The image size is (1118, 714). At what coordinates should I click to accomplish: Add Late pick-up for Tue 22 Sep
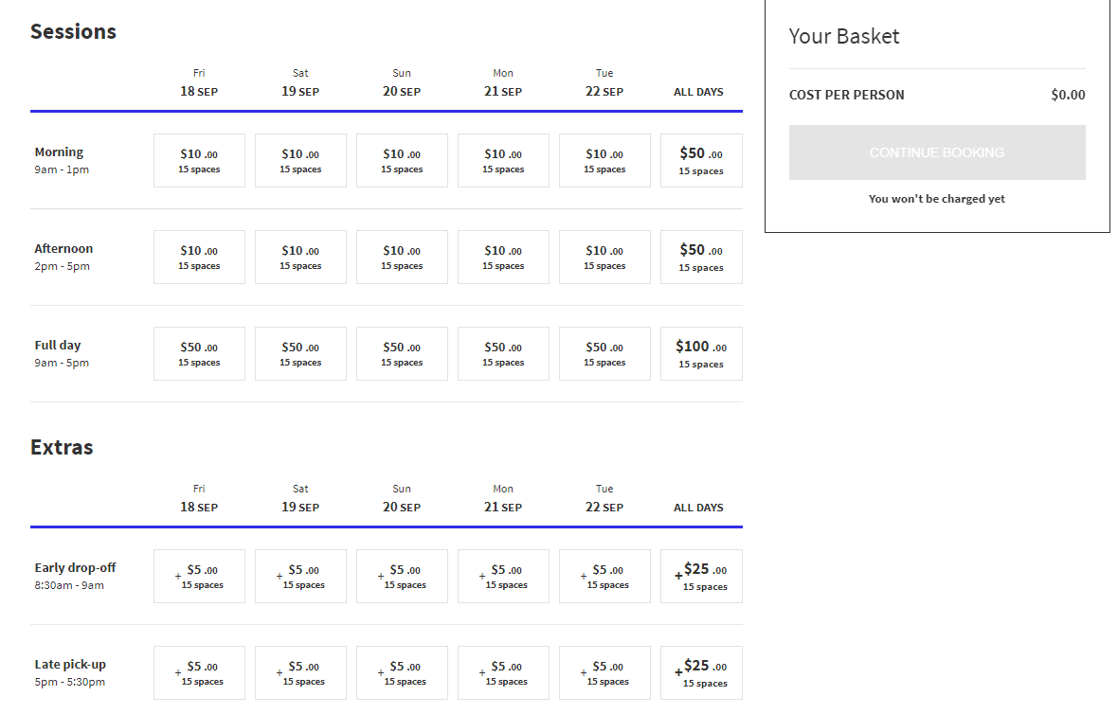point(604,672)
